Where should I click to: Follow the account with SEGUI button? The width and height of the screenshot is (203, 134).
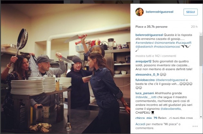pos(190,12)
